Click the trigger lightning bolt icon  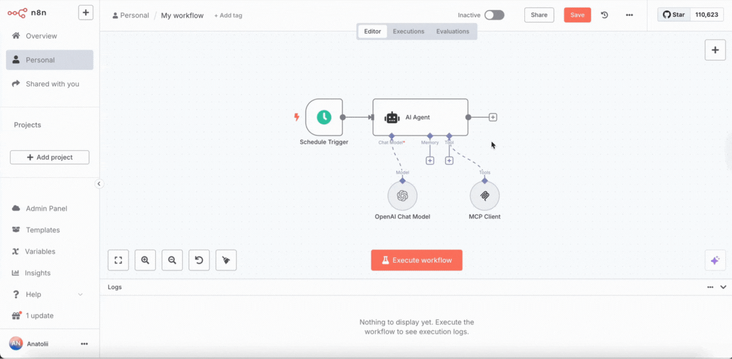tap(297, 117)
